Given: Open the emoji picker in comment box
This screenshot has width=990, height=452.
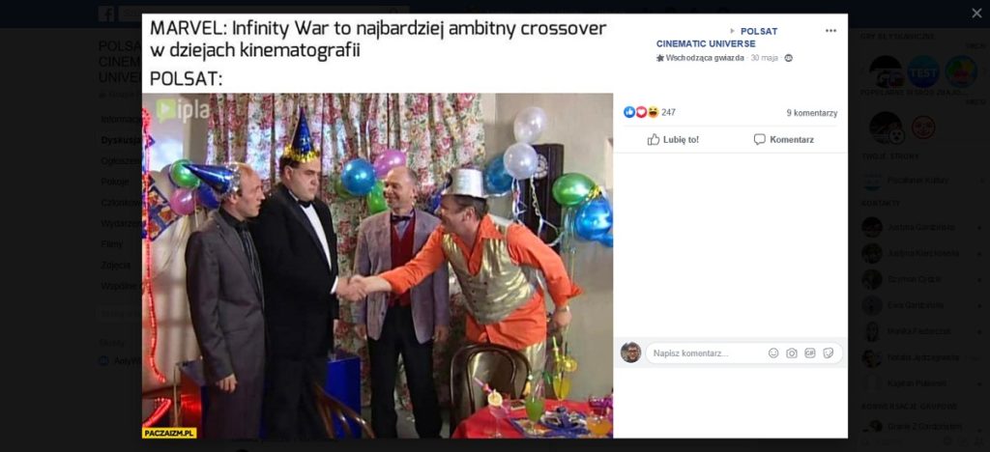Looking at the screenshot, I should 773,353.
